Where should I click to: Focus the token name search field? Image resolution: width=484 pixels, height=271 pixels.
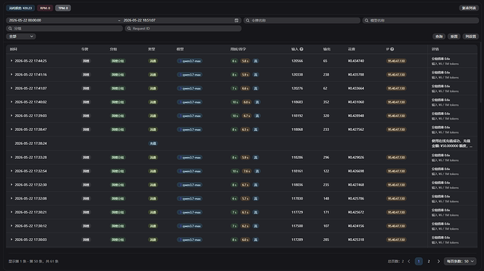[x=302, y=20]
